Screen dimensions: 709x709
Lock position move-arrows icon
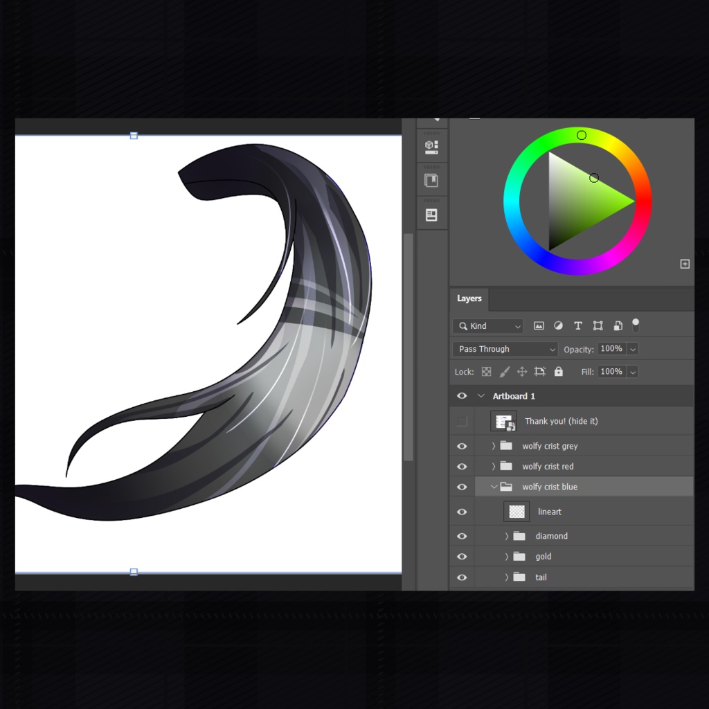point(522,372)
